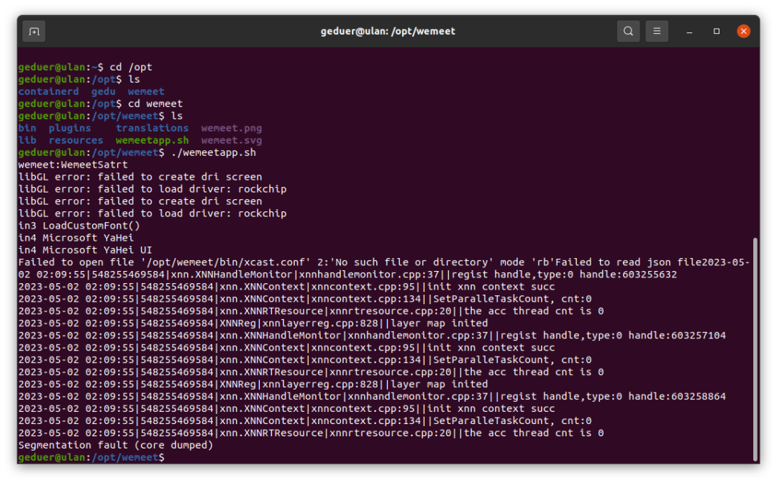Image resolution: width=777 pixels, height=483 pixels.
Task: Click the terminal vertical scrollbar
Action: pos(755,349)
